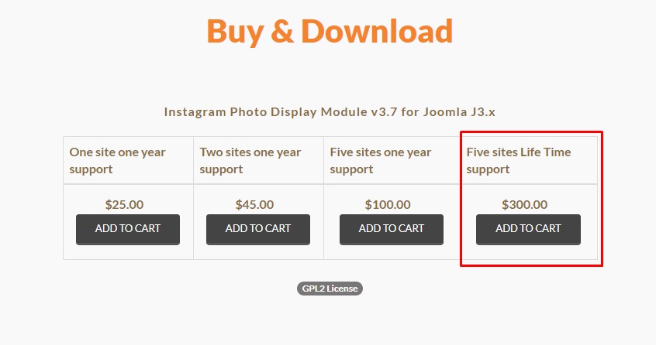This screenshot has width=656, height=345.
Task: Click the word "Instagram" in the module title
Action: [195, 112]
